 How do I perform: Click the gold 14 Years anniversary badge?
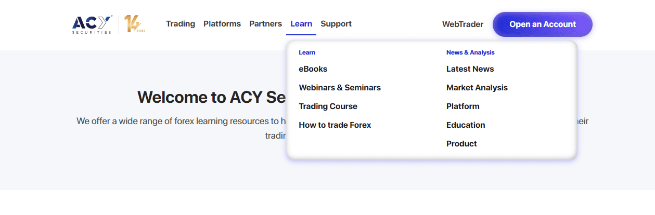coord(134,24)
